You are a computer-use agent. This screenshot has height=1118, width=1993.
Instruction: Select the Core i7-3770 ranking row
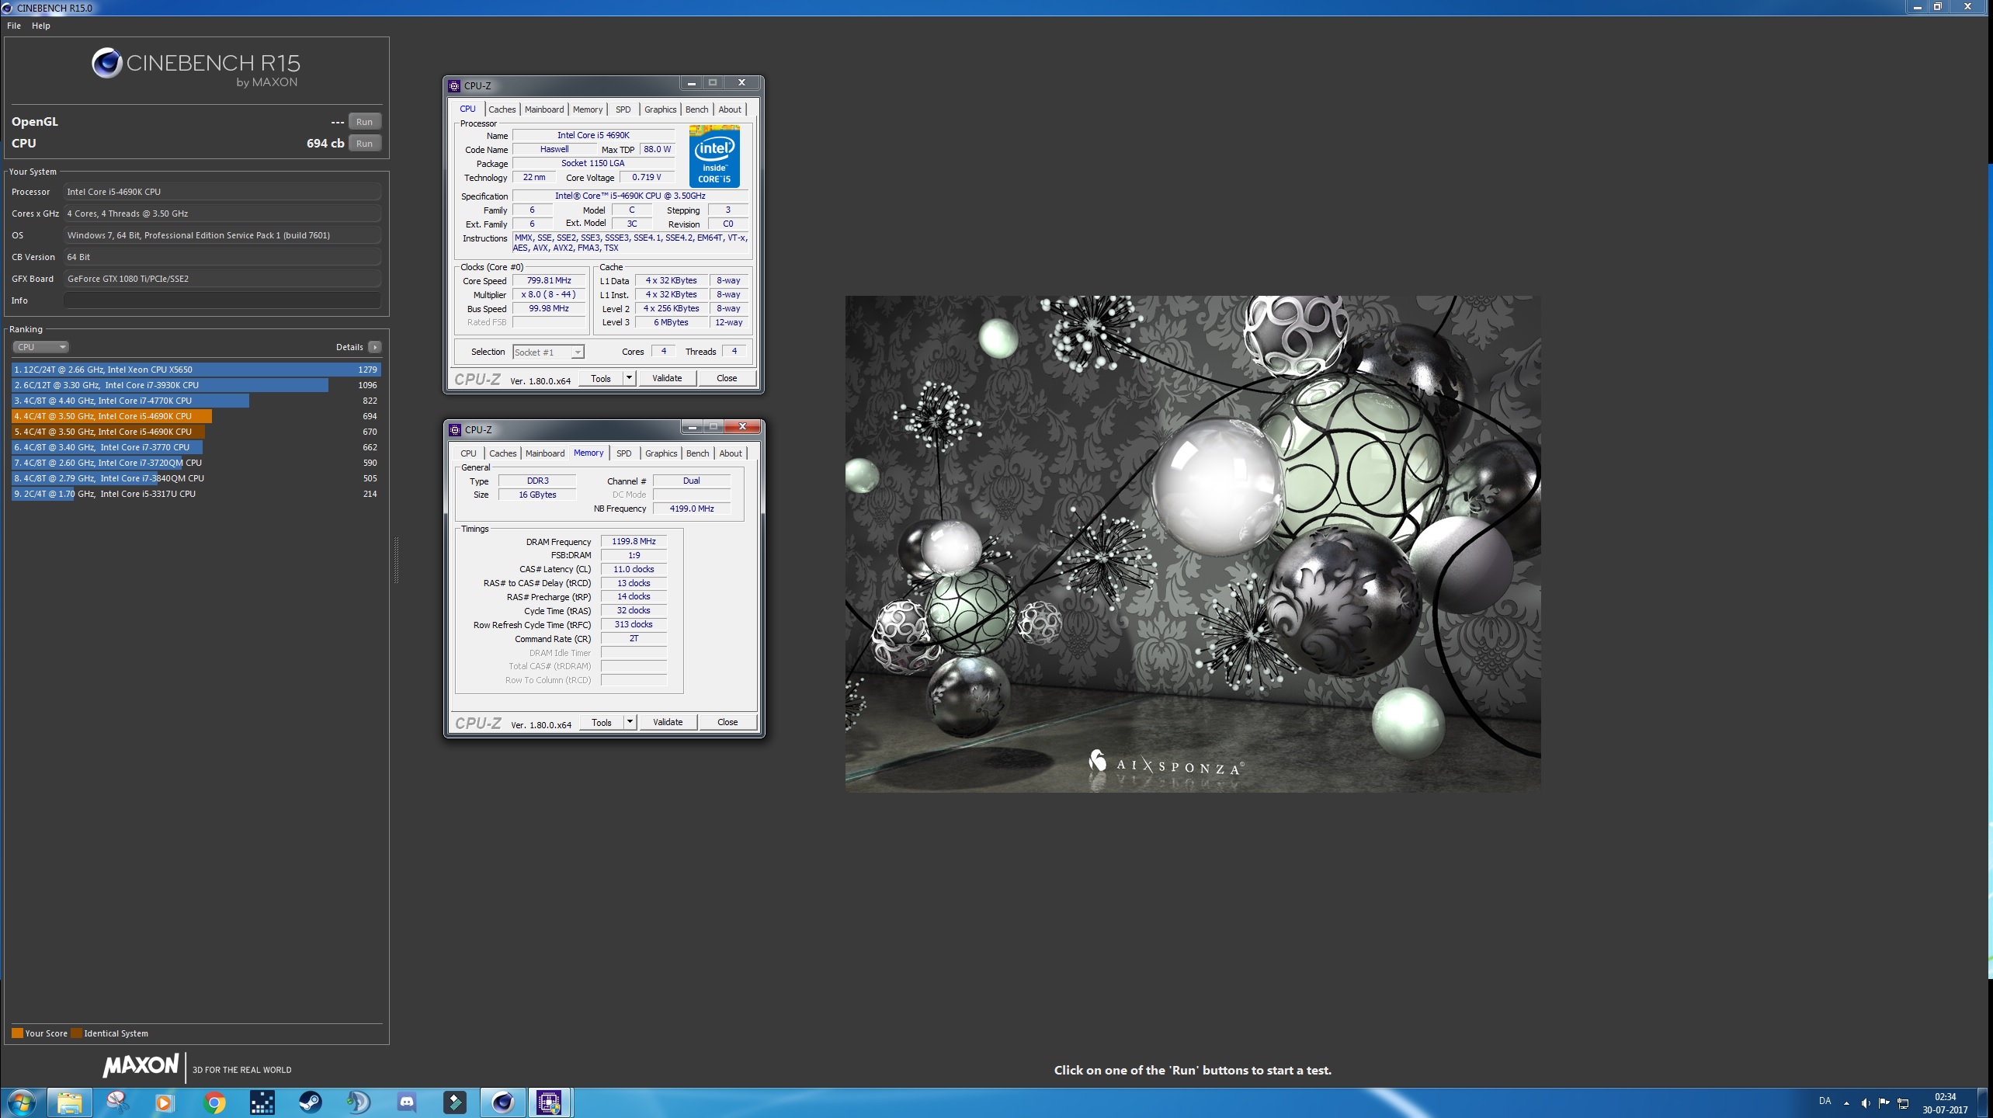click(x=196, y=447)
